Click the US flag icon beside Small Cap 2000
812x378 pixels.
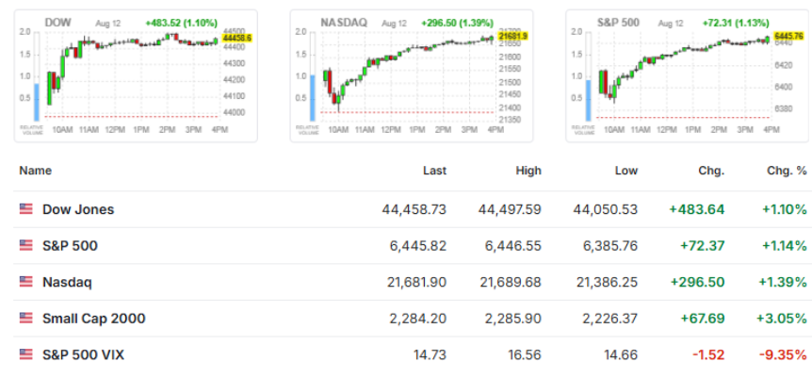click(25, 318)
